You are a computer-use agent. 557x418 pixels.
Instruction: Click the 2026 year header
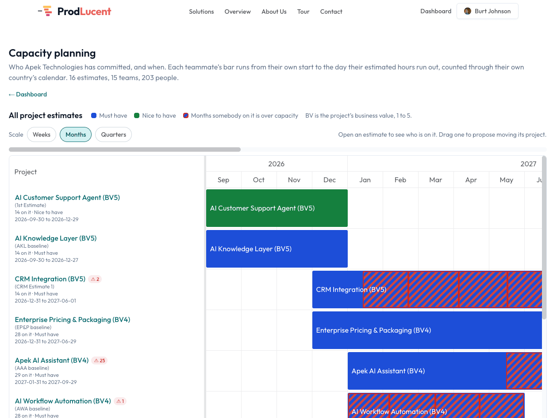coord(277,164)
